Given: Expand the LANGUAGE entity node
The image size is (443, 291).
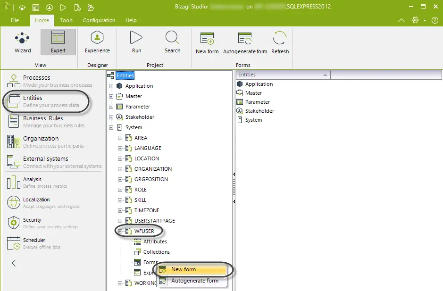Looking at the screenshot, I should [120, 148].
